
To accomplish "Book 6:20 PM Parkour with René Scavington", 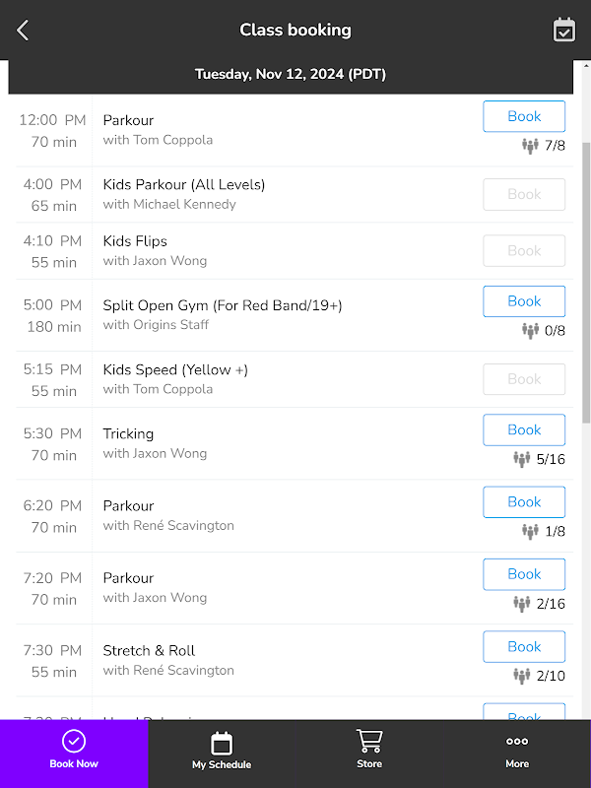I will coord(524,502).
